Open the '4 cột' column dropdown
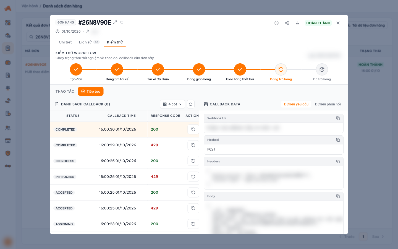398x249 pixels. (172, 104)
